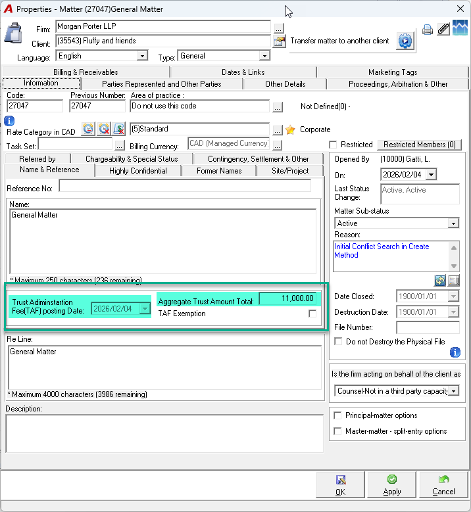The height and width of the screenshot is (512, 471).
Task: Open the Type dropdown showing General
Action: 264,56
